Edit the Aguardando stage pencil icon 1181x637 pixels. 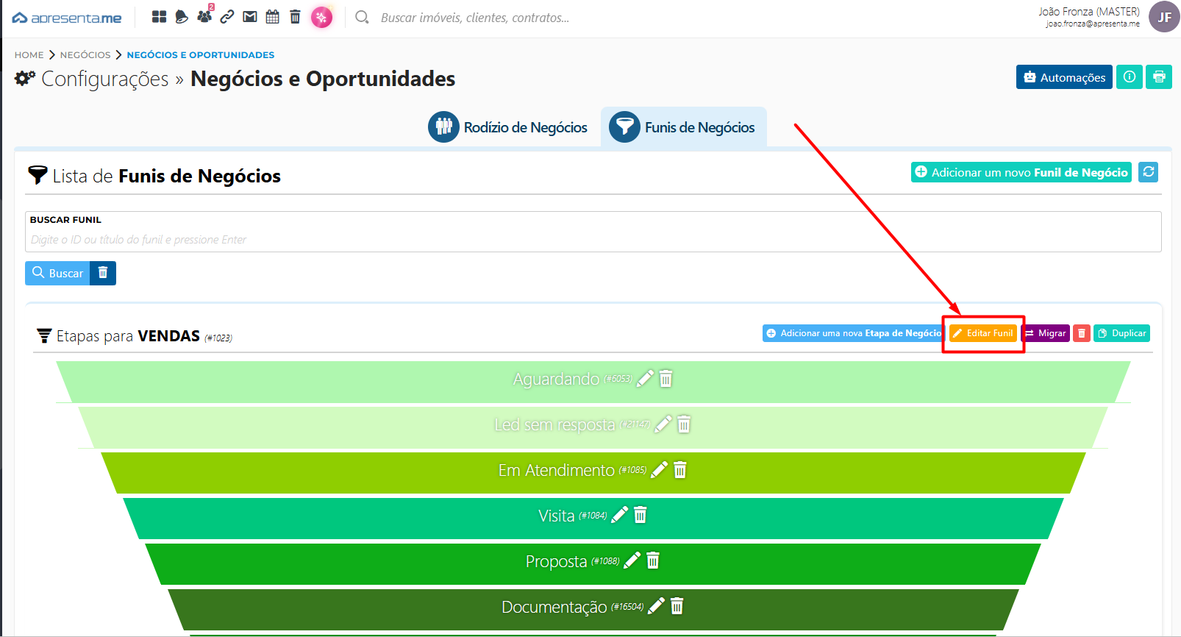click(645, 379)
